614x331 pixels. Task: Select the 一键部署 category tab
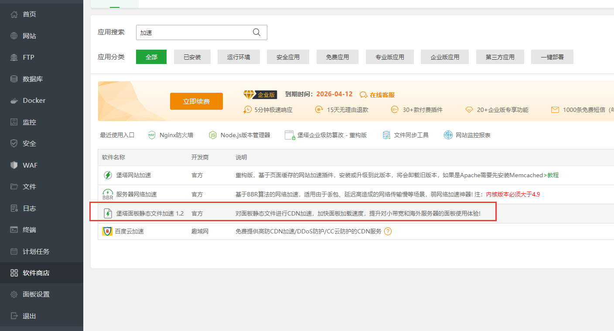tap(552, 57)
